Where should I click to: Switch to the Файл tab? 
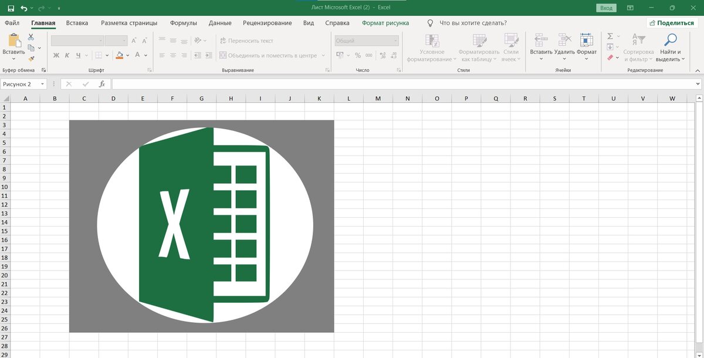(x=12, y=23)
